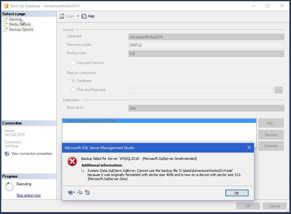Open the Database dropdown AdventureWorks2014
The width and height of the screenshot is (291, 214).
click(x=206, y=37)
